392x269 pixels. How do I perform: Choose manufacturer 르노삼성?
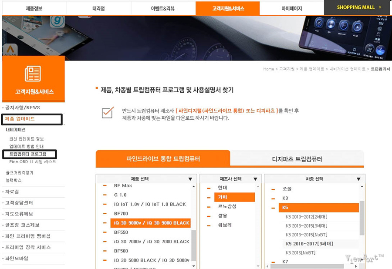point(227,206)
